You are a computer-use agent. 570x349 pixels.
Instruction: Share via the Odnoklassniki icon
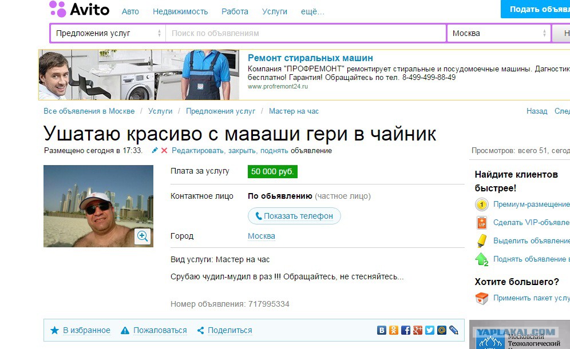pos(394,330)
